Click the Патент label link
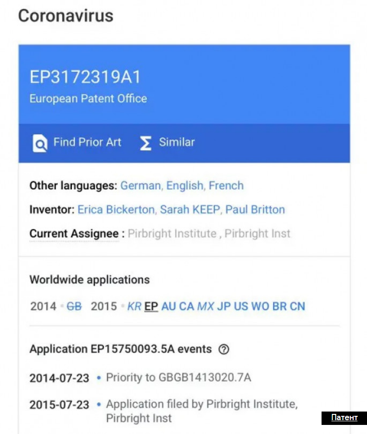Screen dimensions: 367x434 pyautogui.click(x=345, y=418)
